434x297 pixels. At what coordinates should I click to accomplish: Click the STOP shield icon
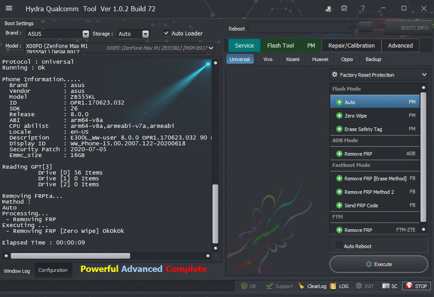click(x=409, y=286)
